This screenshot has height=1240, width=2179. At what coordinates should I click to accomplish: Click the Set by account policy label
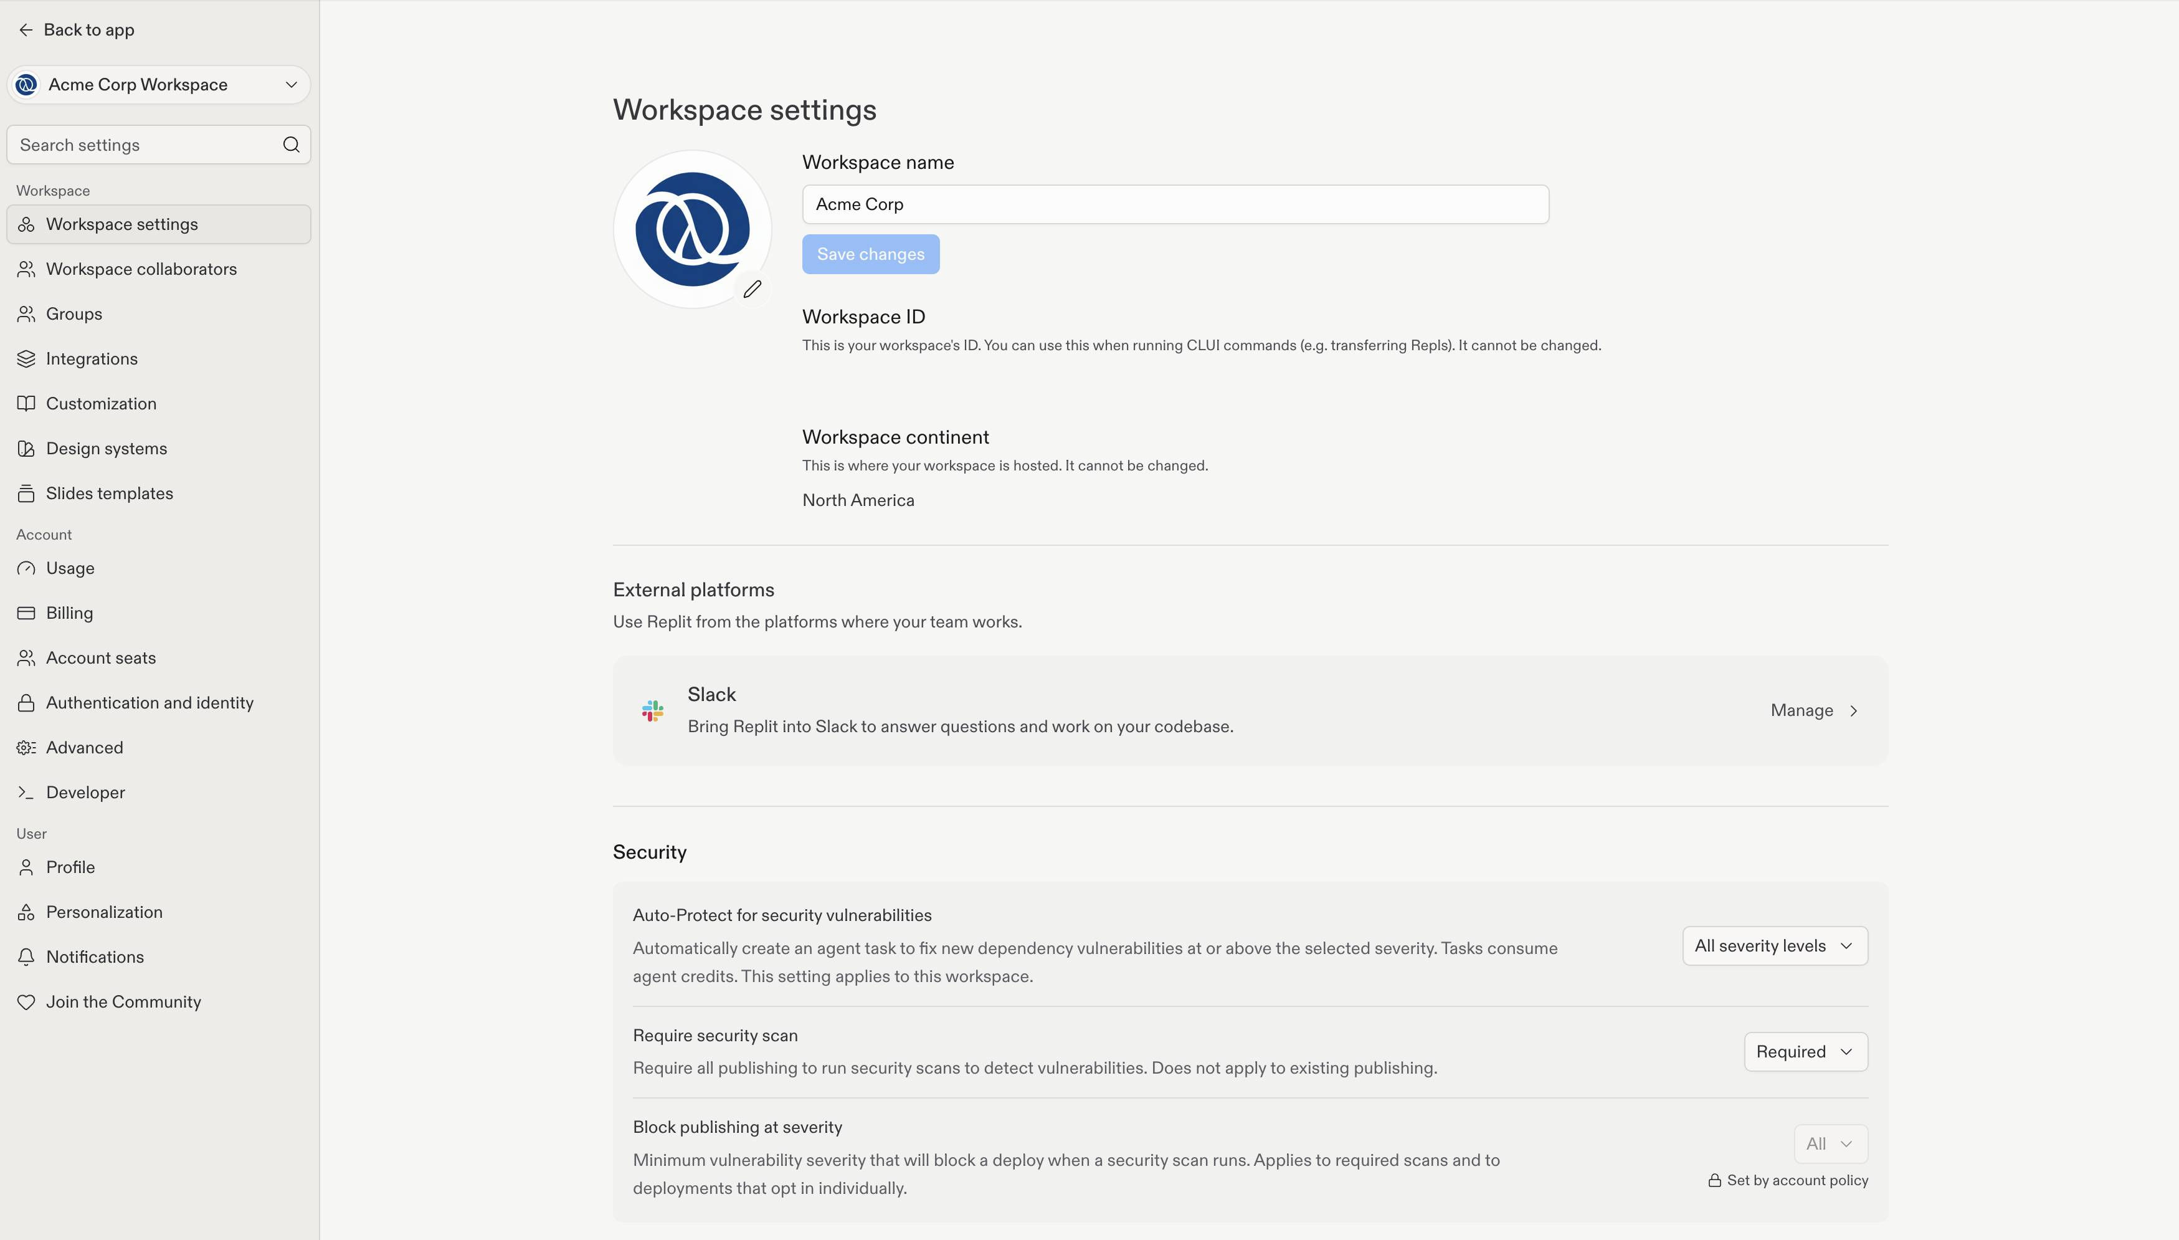pos(1787,1180)
